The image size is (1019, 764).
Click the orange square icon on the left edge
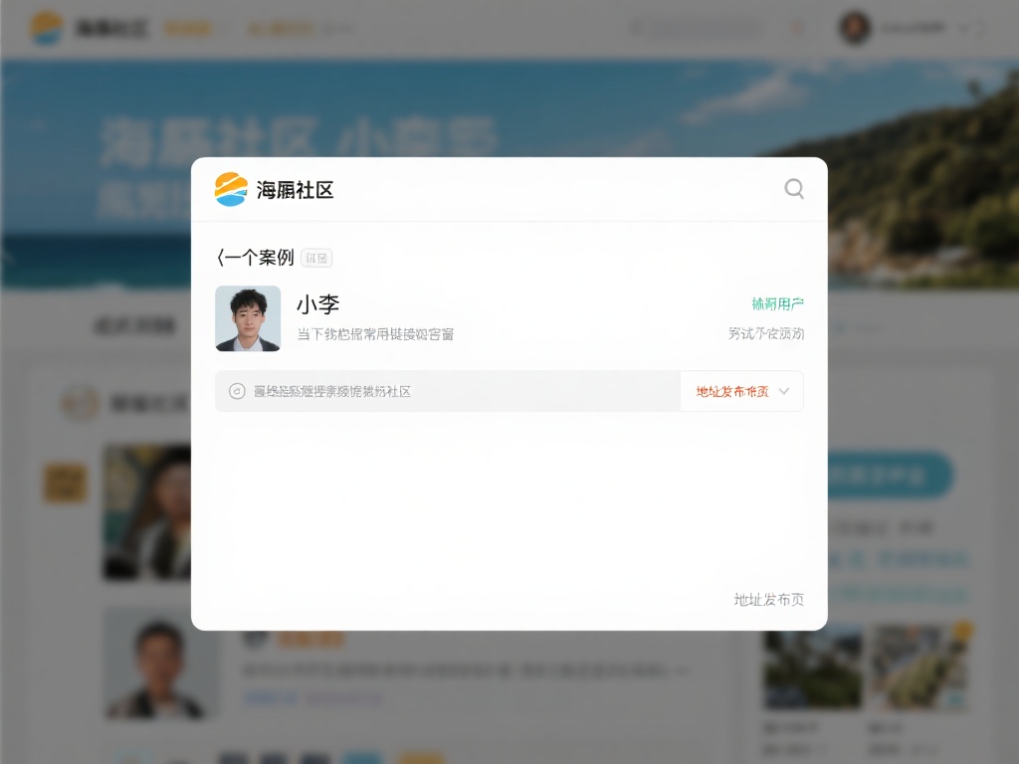click(65, 483)
